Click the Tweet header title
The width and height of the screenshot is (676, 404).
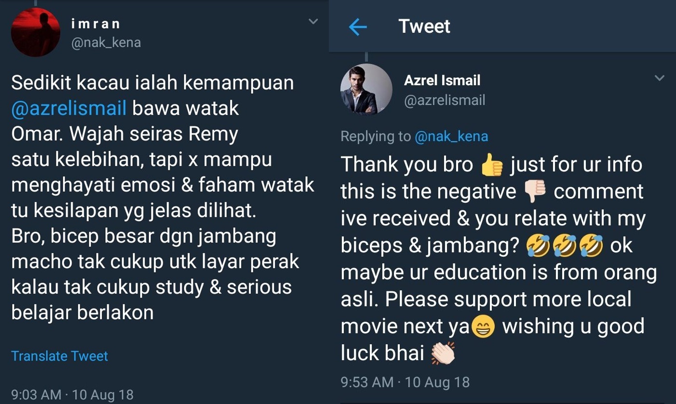tap(424, 26)
